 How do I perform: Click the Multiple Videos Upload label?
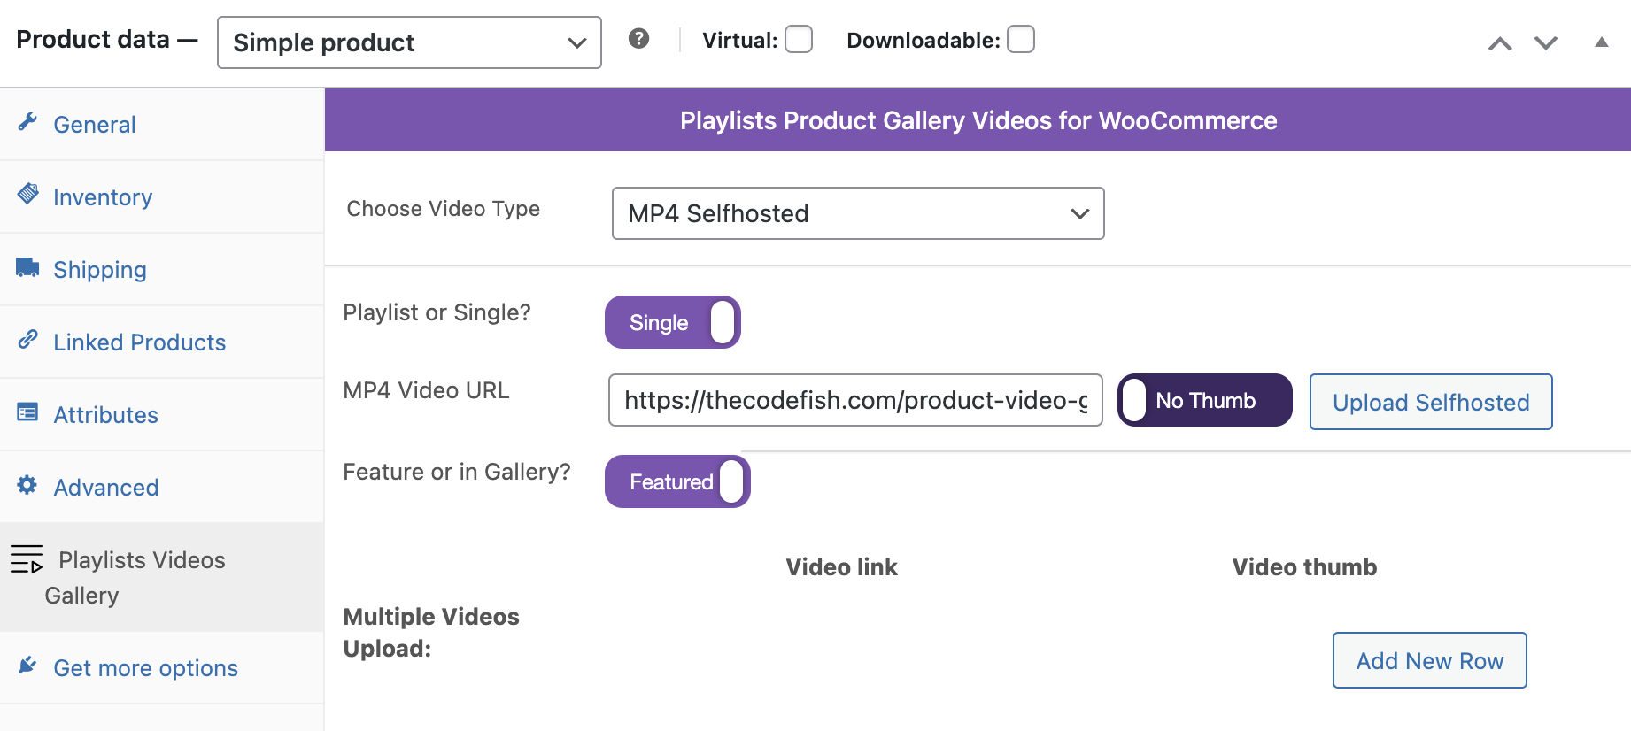coord(431,633)
